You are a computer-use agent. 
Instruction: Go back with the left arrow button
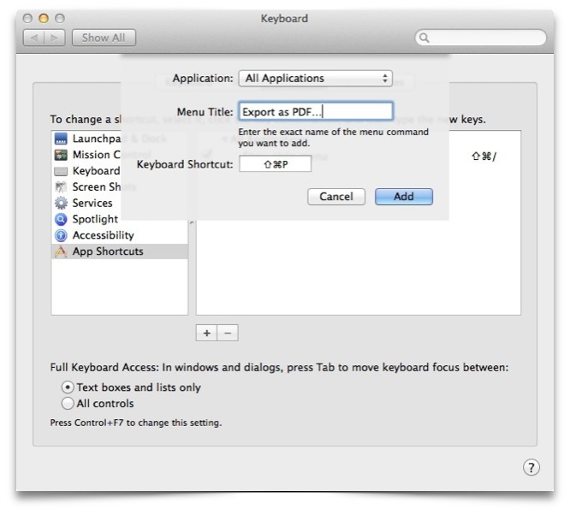click(x=34, y=38)
